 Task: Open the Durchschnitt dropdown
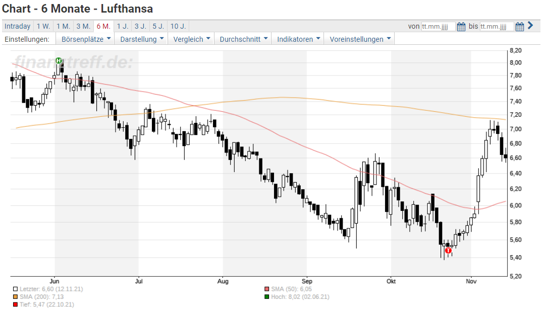(x=243, y=39)
